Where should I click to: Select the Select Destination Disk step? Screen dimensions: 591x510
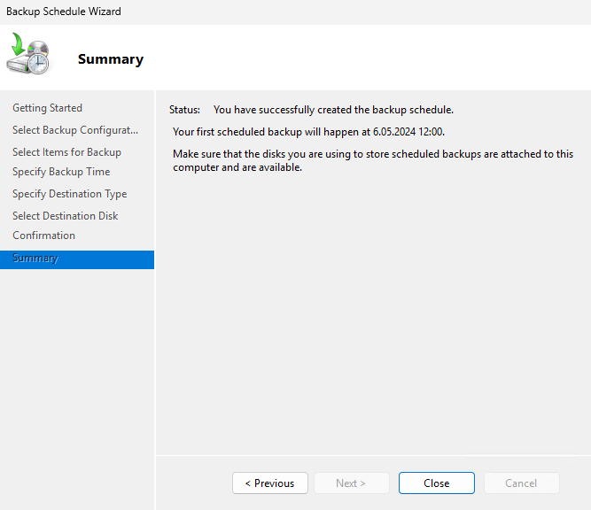tap(65, 216)
